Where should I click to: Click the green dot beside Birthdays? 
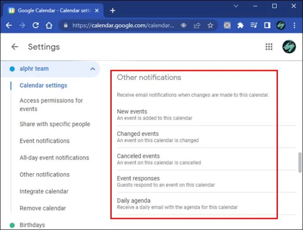coord(12,225)
